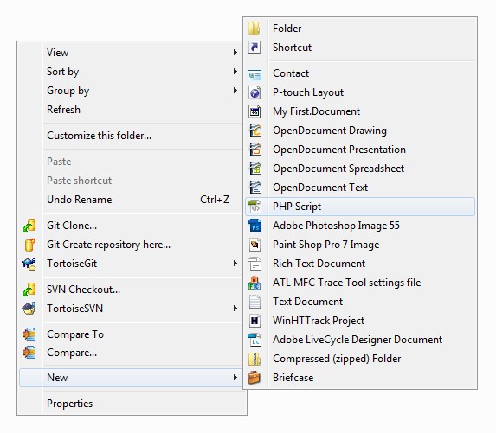
Task: Click the Compare To icon
Action: pos(29,334)
